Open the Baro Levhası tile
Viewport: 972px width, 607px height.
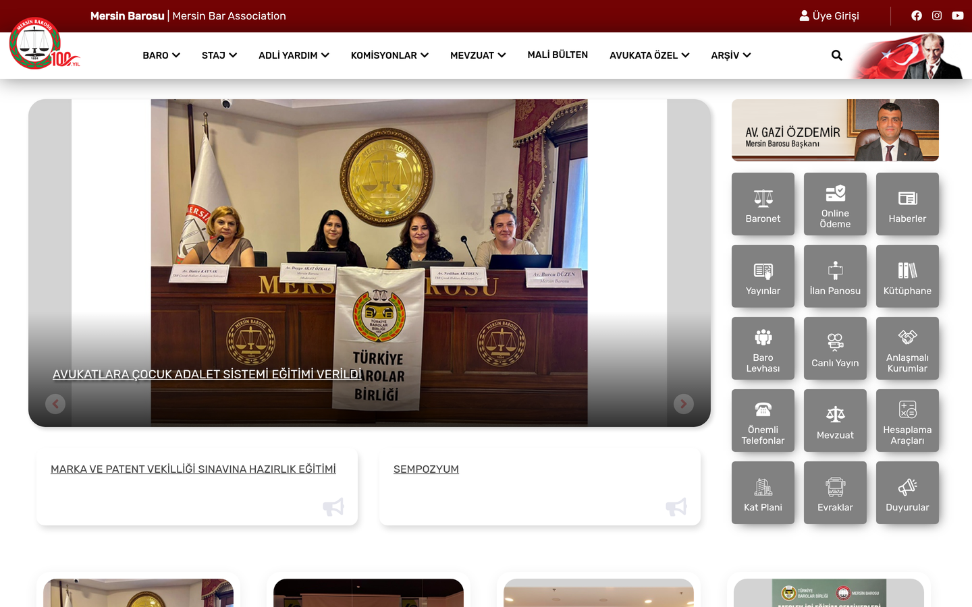(763, 348)
